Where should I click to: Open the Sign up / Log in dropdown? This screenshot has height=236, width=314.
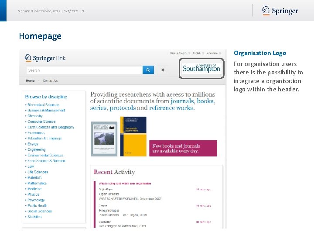[180, 53]
